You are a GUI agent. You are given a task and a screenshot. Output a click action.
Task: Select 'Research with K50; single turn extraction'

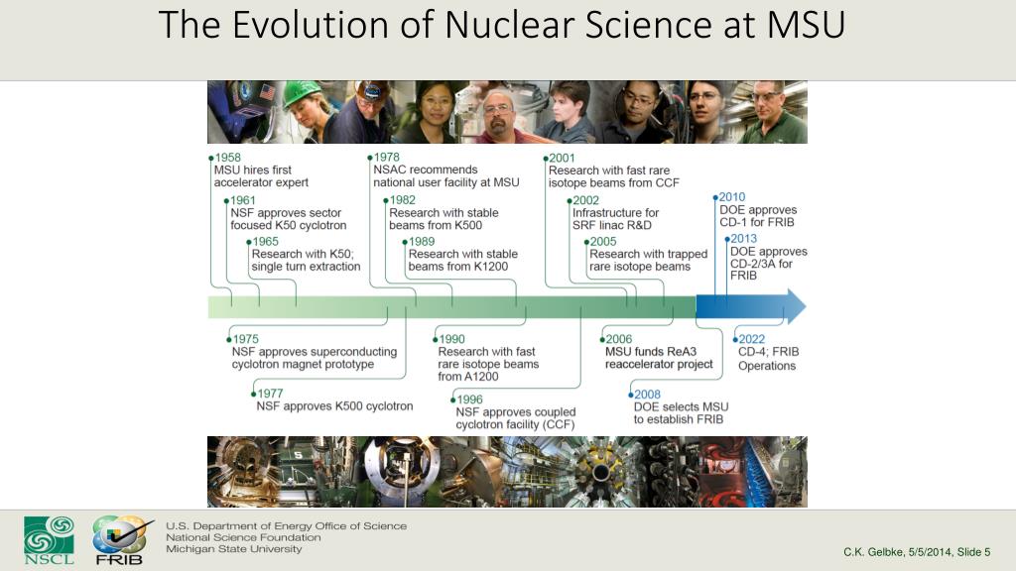point(306,261)
